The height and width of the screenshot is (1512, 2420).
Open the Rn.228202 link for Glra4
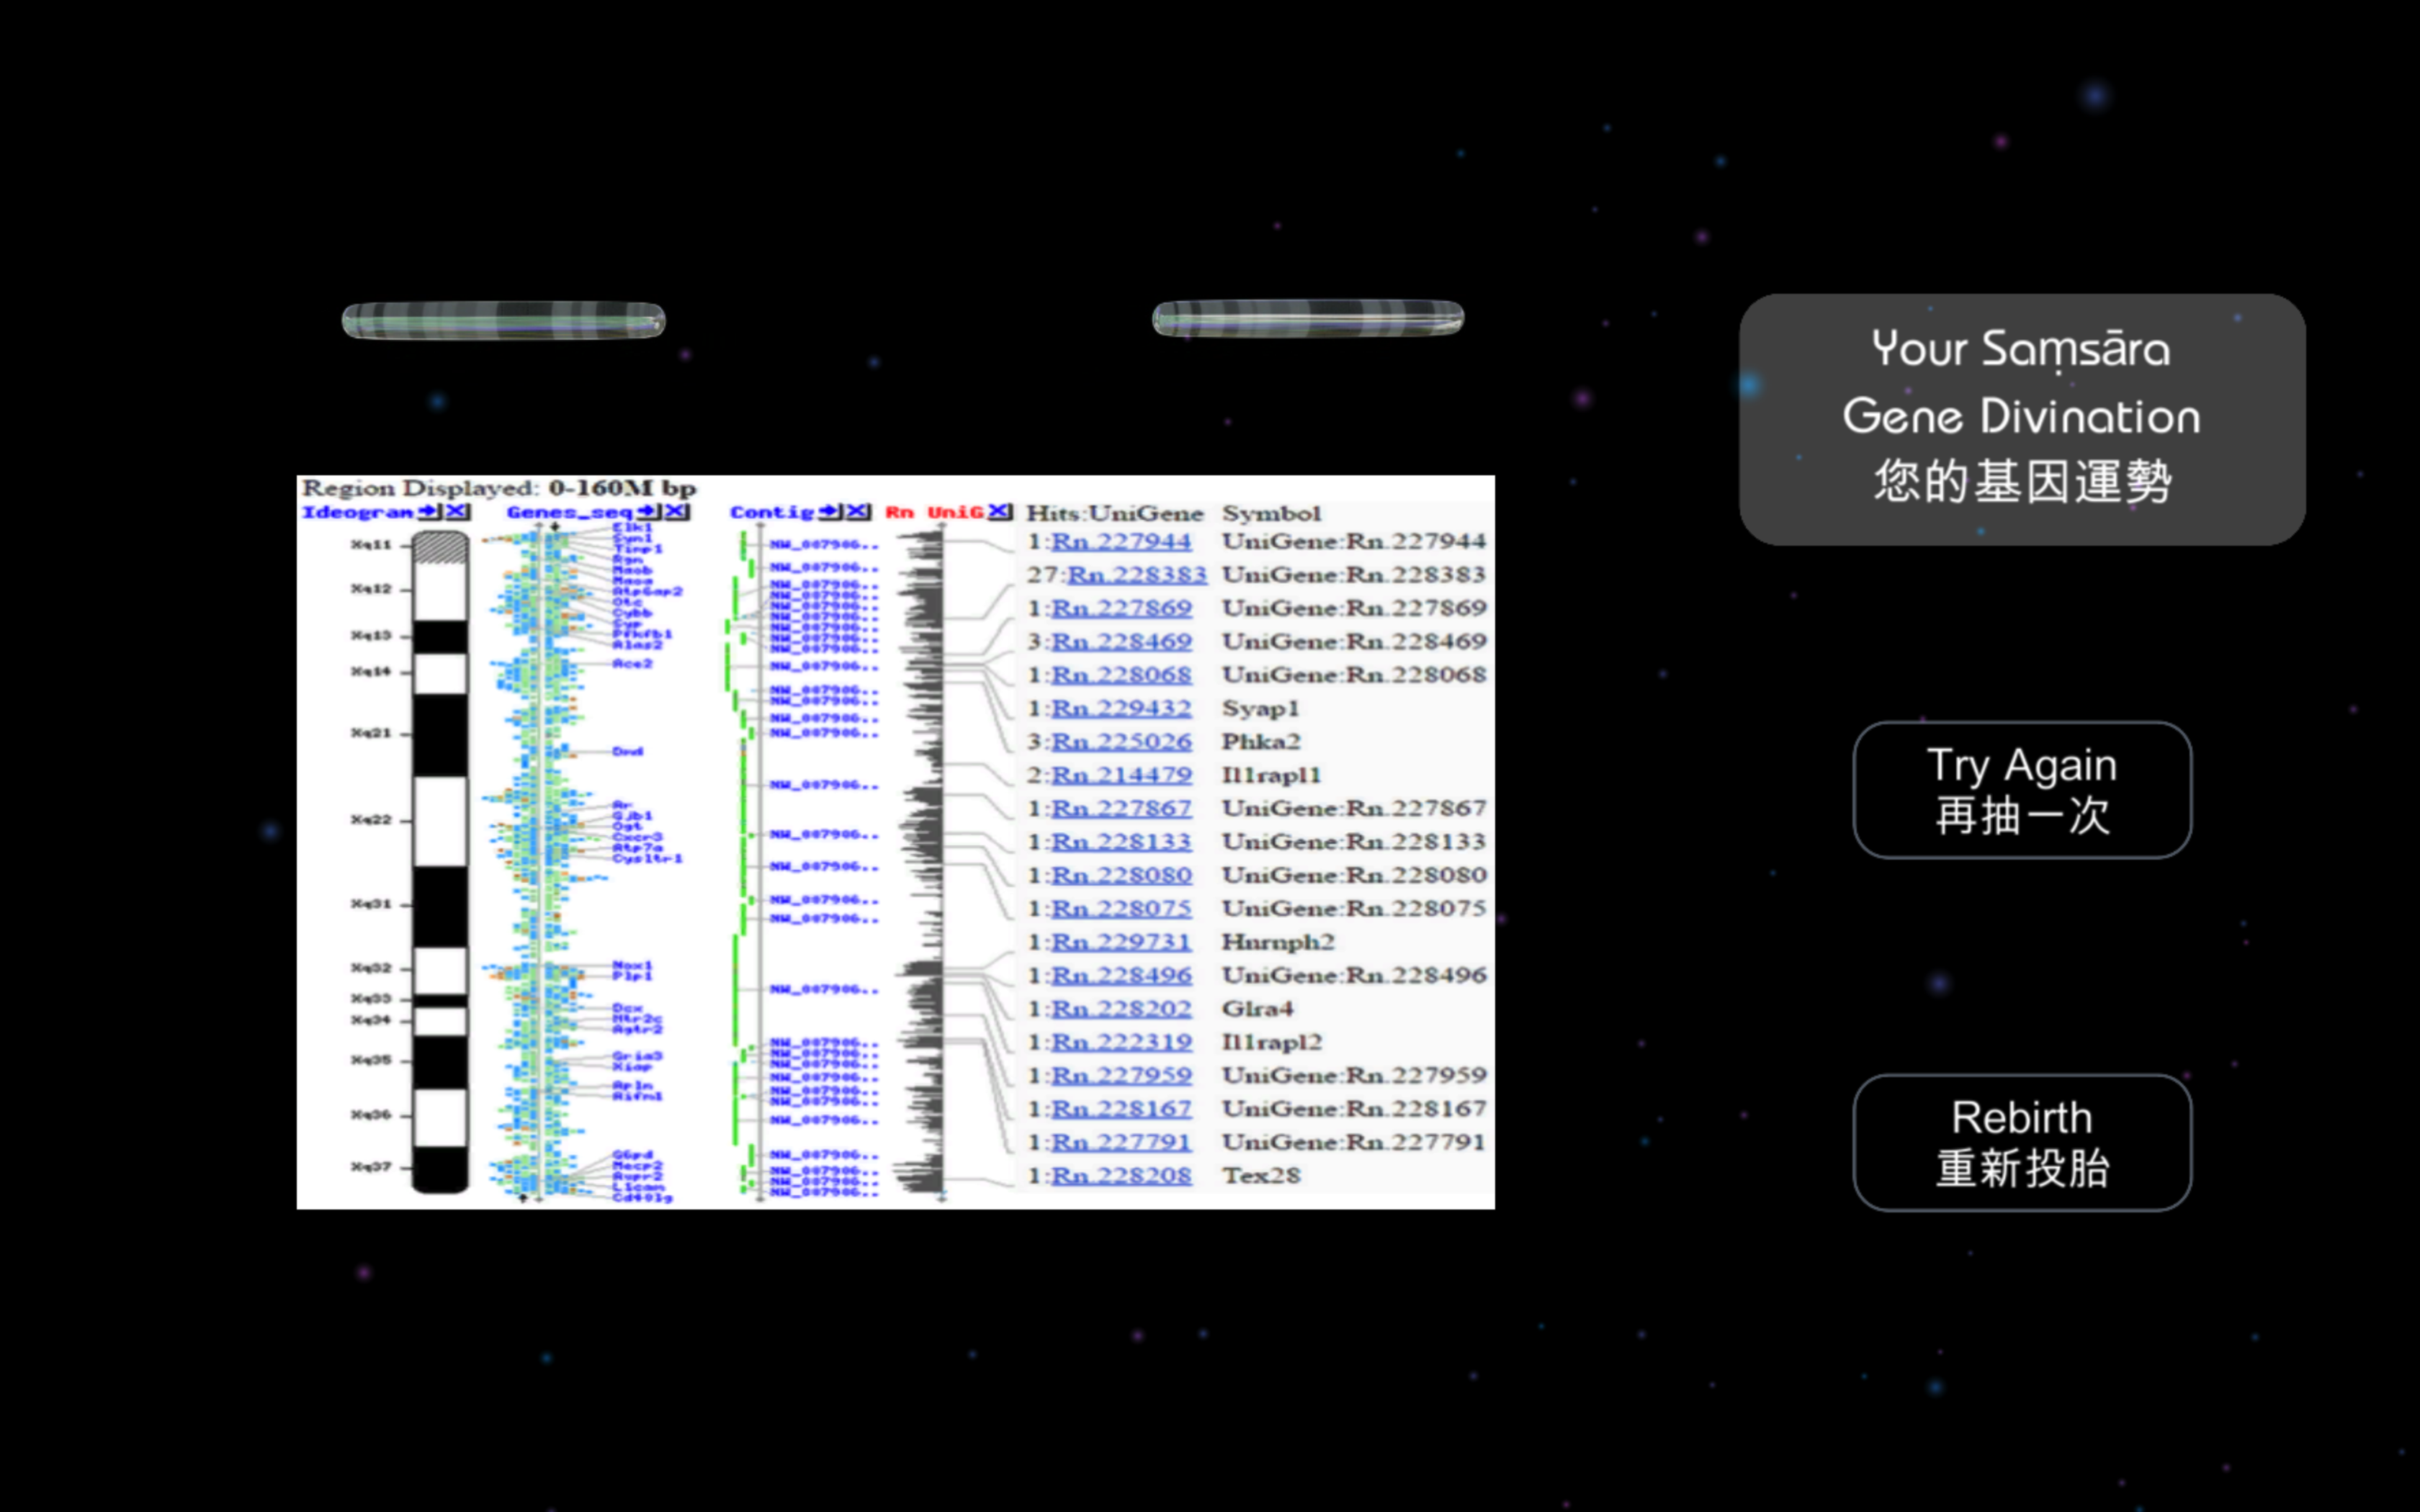[1121, 1009]
